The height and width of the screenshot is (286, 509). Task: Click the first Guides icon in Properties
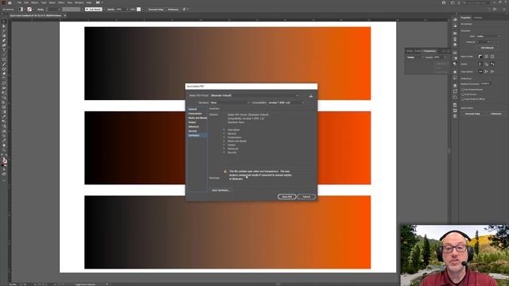[480, 64]
